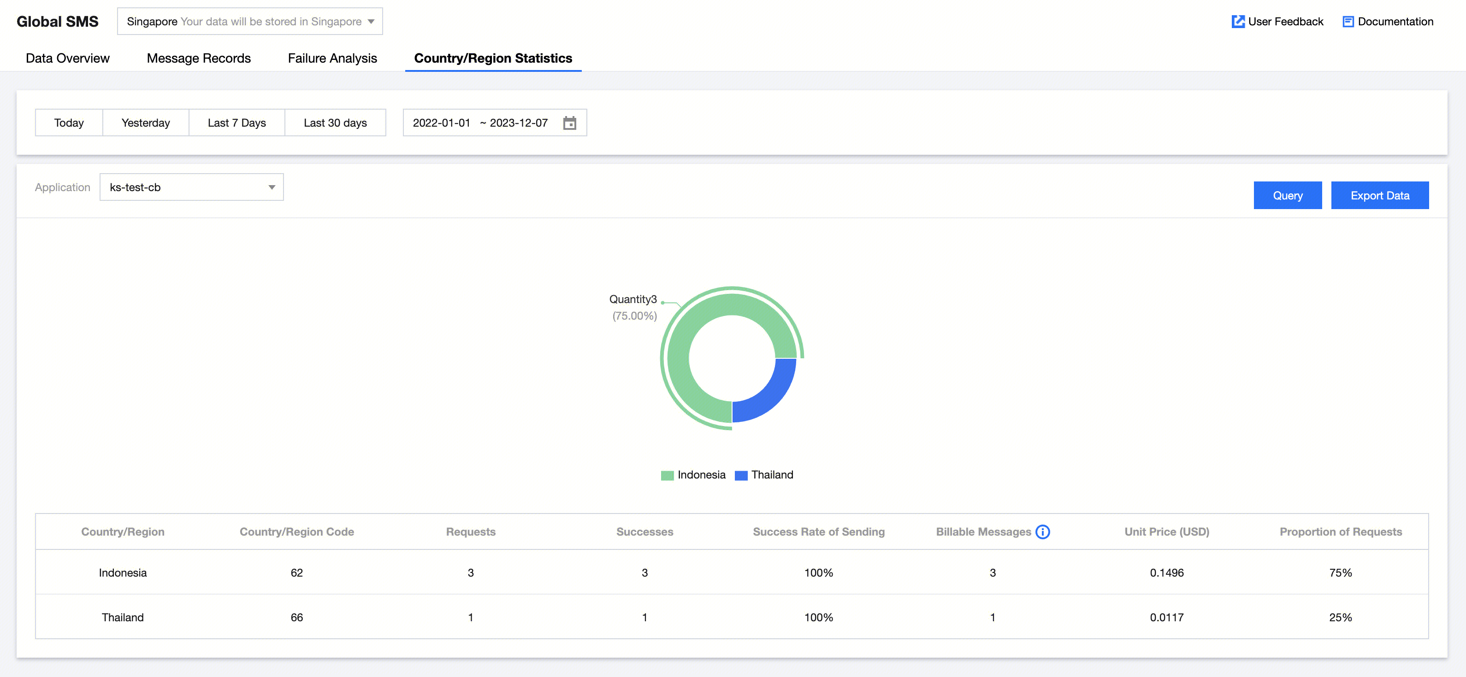Image resolution: width=1466 pixels, height=677 pixels.
Task: Switch to the Data Overview tab
Action: (68, 58)
